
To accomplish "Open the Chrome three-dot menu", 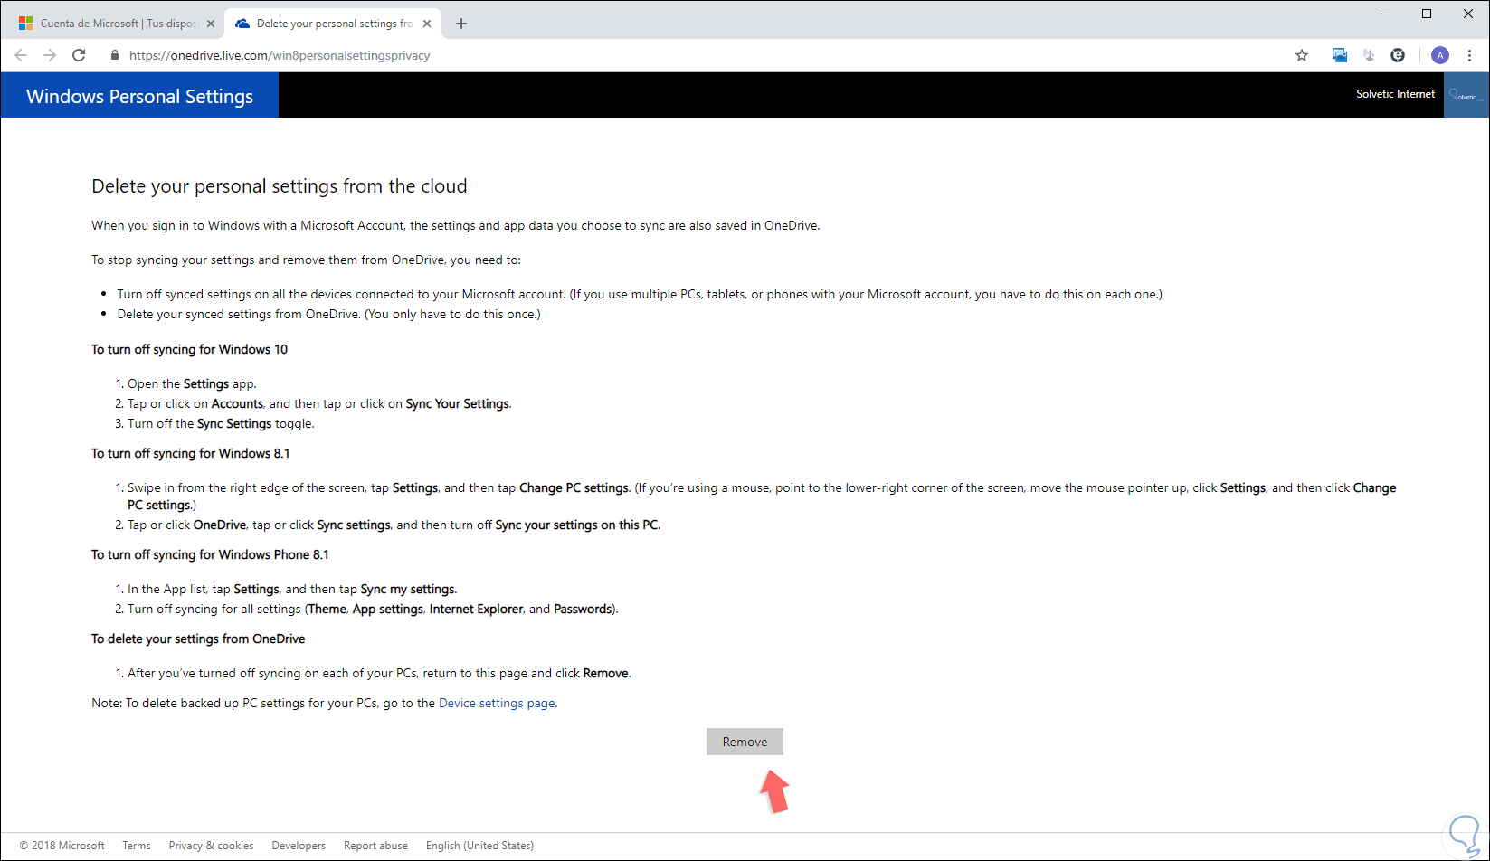I will click(x=1469, y=55).
